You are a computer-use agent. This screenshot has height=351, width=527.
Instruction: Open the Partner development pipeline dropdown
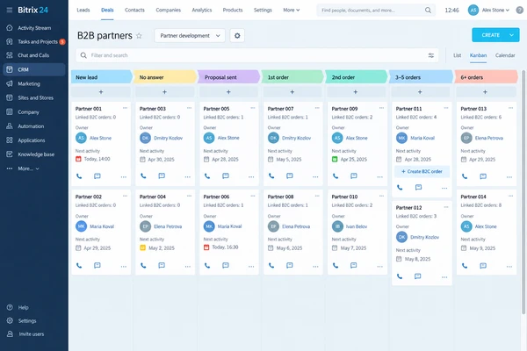pyautogui.click(x=190, y=36)
